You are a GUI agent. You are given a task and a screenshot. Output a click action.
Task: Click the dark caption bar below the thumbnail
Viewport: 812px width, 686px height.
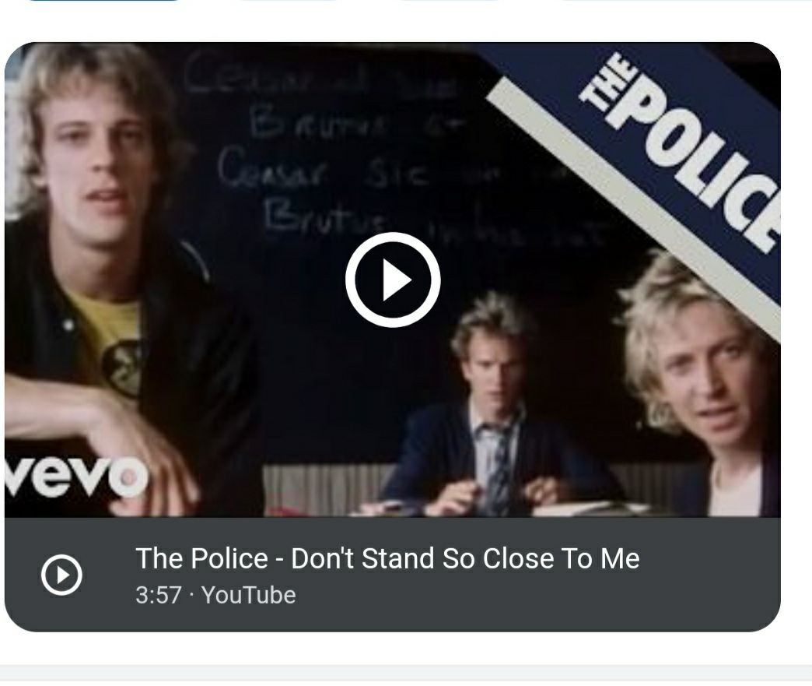(x=393, y=574)
